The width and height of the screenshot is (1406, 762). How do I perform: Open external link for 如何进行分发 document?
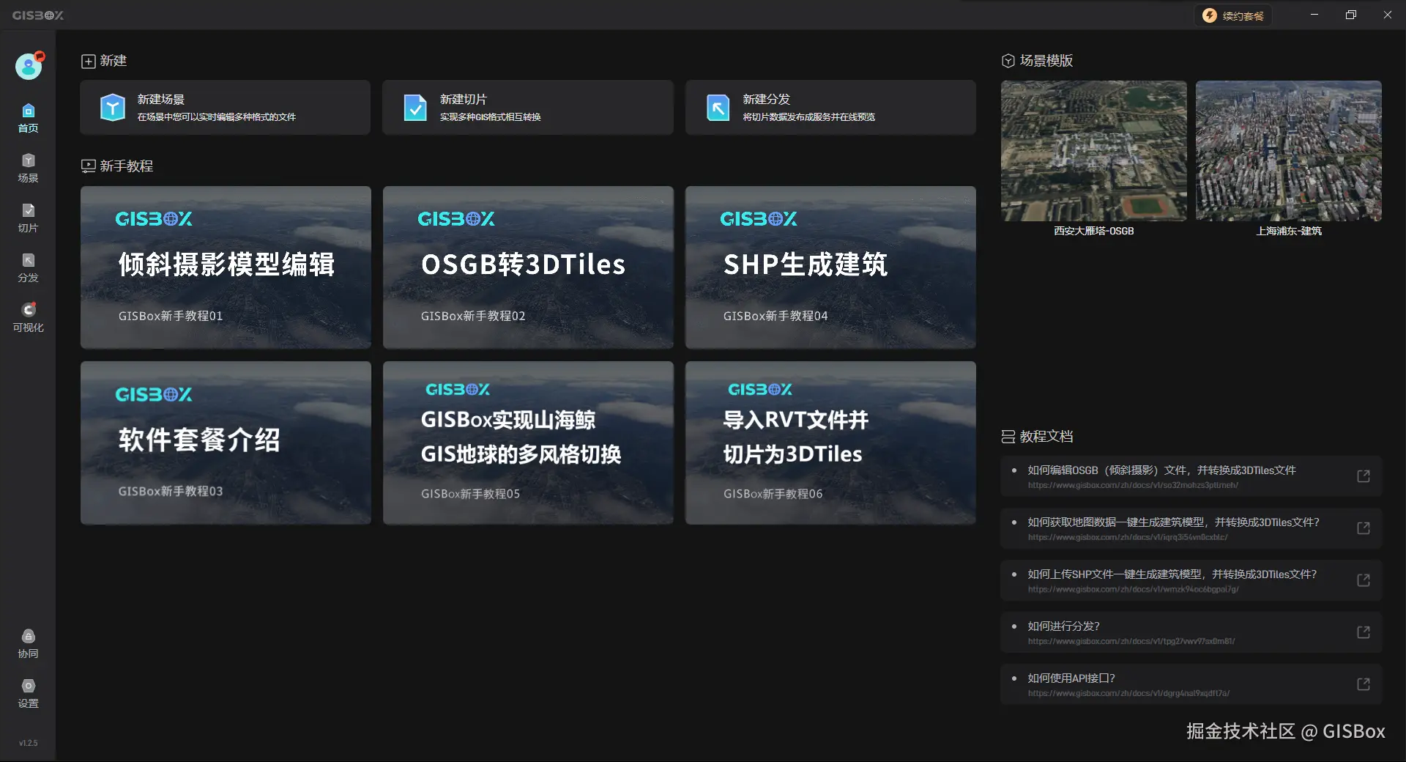point(1363,632)
